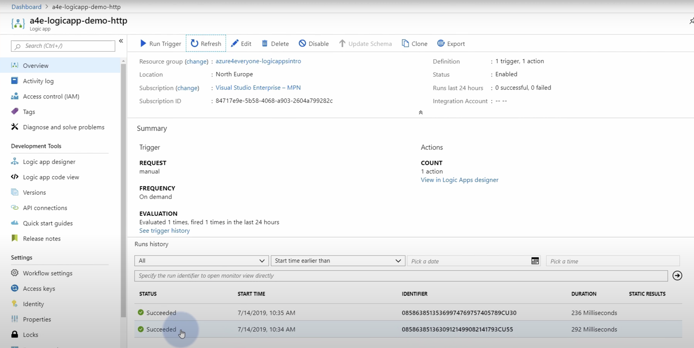Click the STATUS column header
The width and height of the screenshot is (694, 348).
point(148,294)
